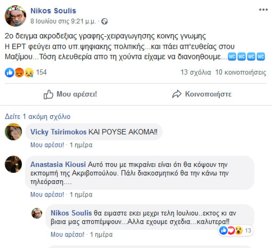Click Anastasia Kiousi's profile picture

[13, 164]
